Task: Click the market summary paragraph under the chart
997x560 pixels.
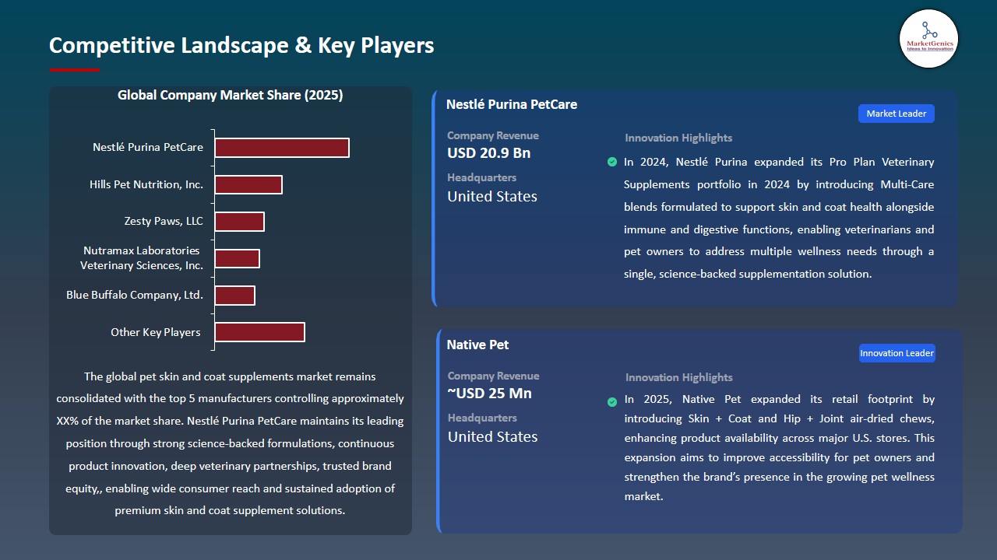Action: pos(230,443)
